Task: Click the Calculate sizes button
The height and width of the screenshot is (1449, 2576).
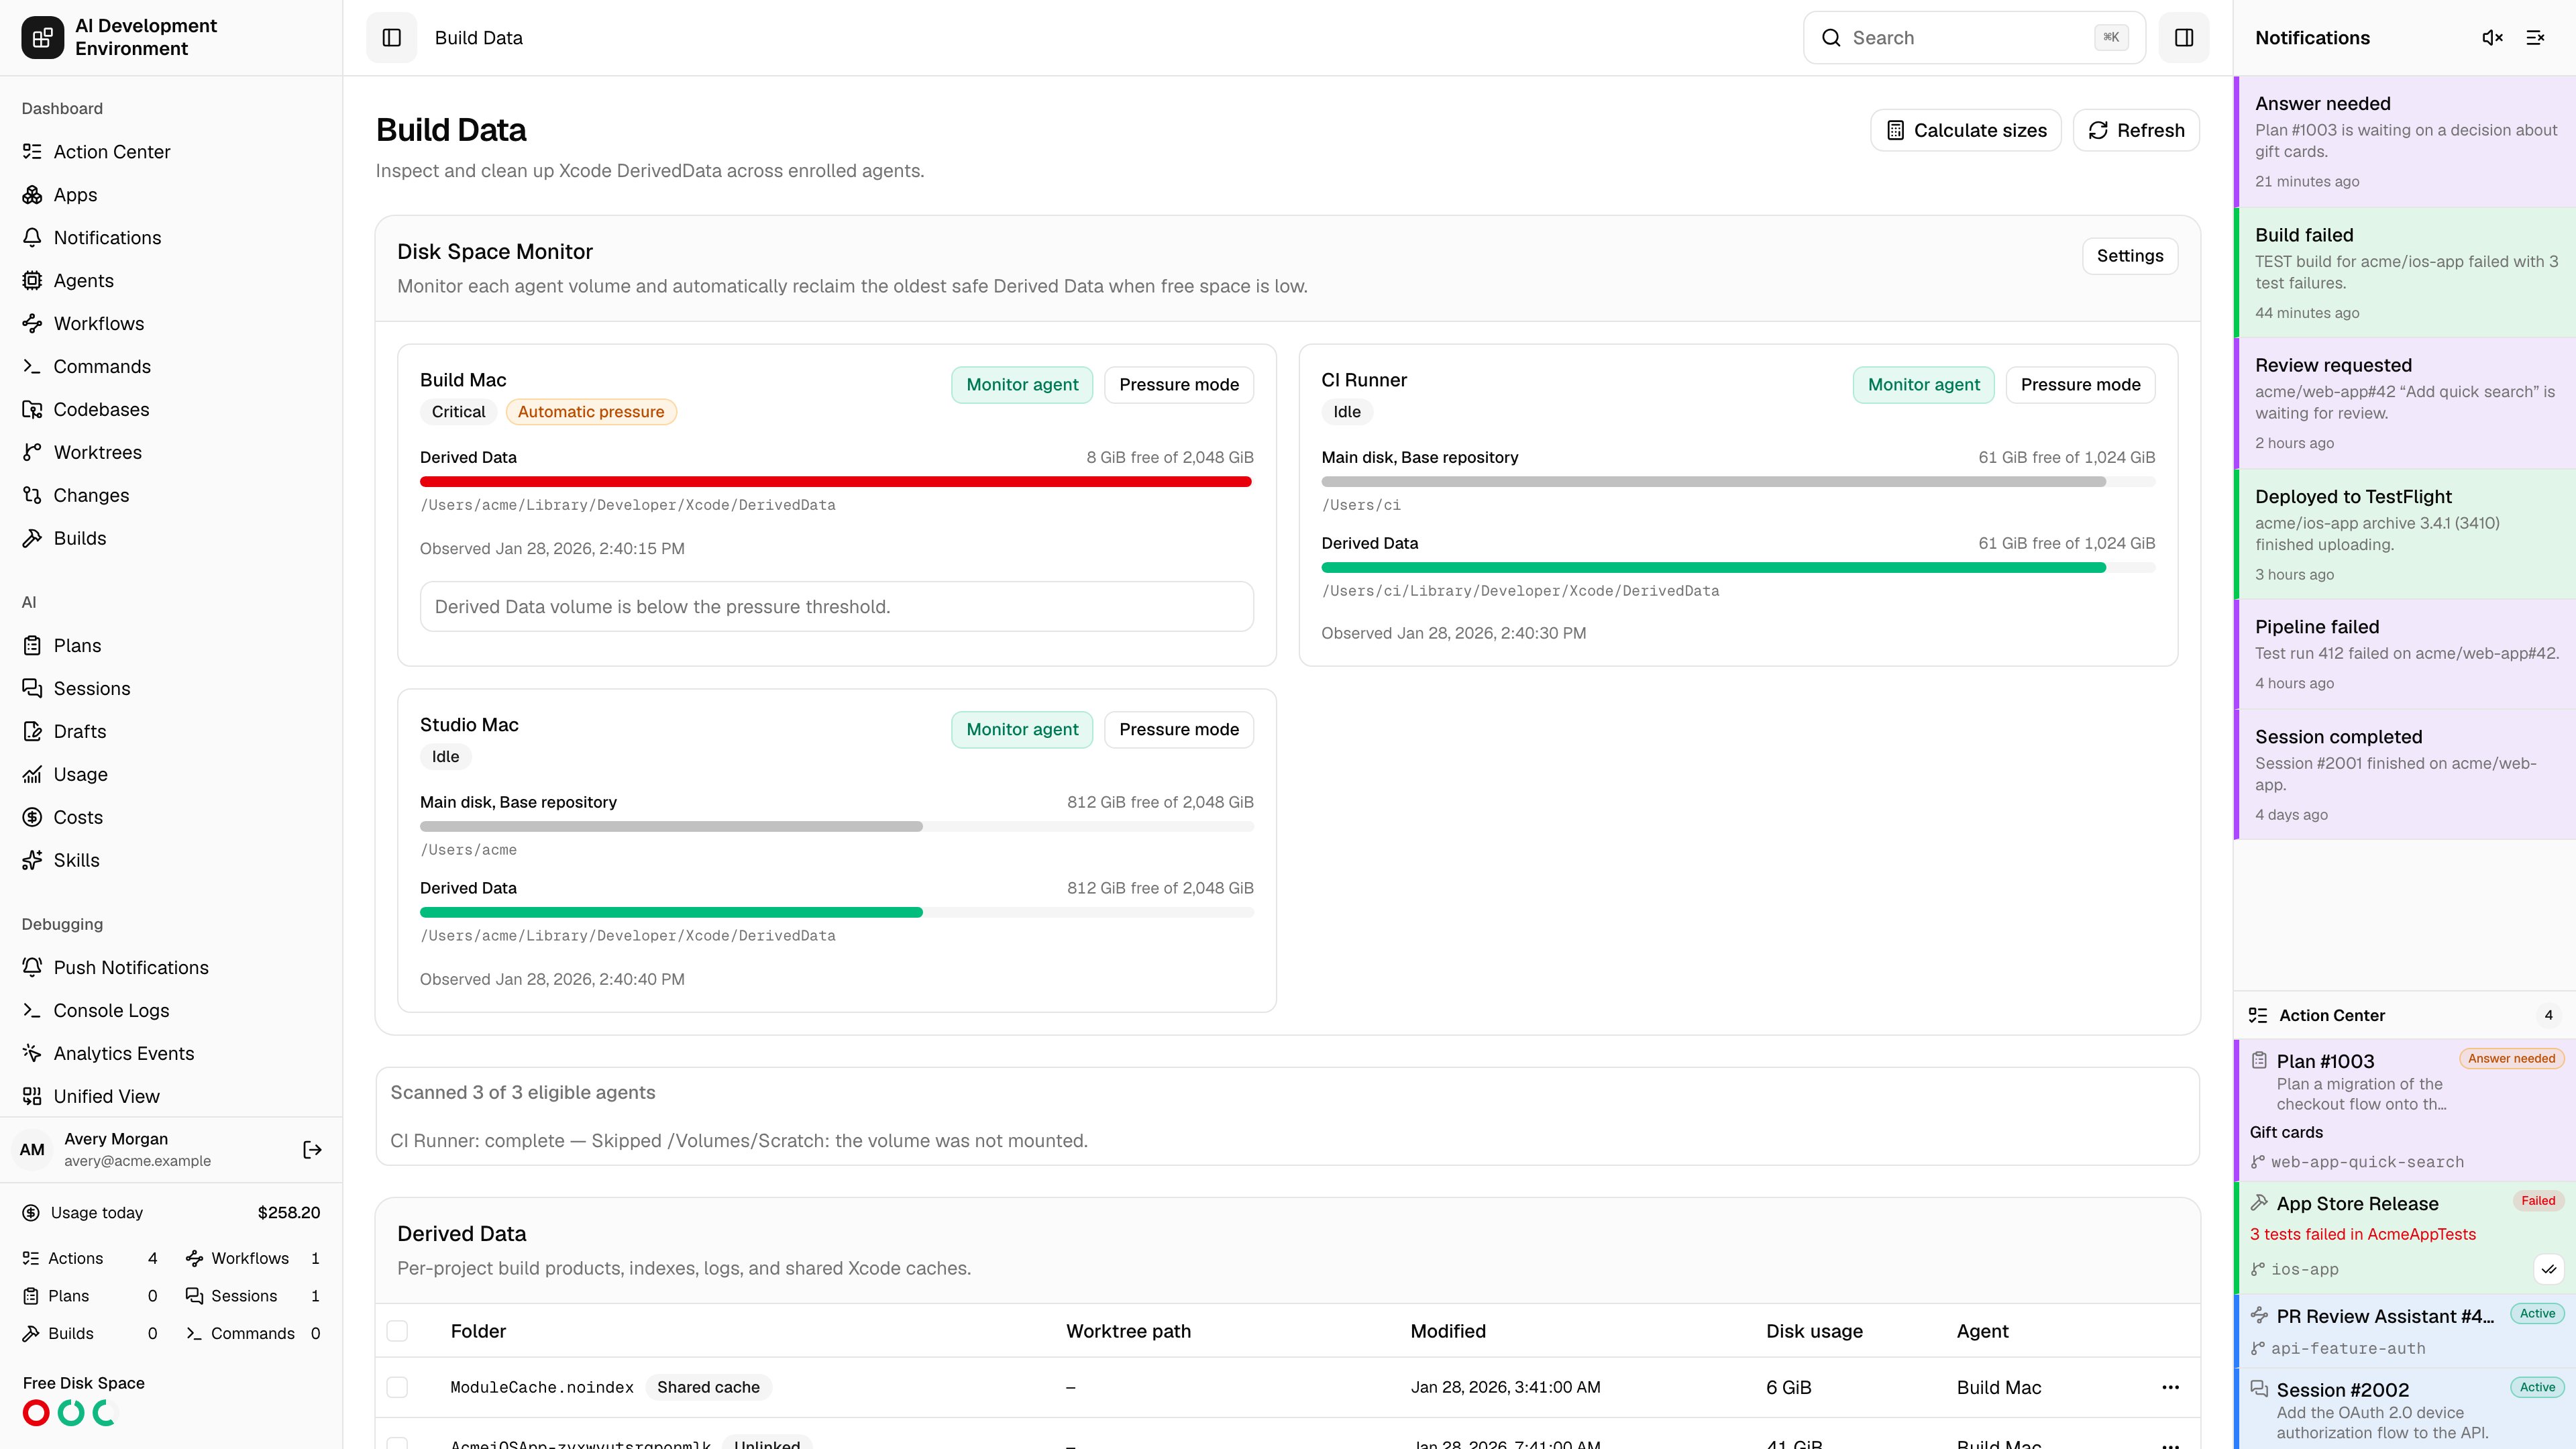Action: (x=1965, y=131)
